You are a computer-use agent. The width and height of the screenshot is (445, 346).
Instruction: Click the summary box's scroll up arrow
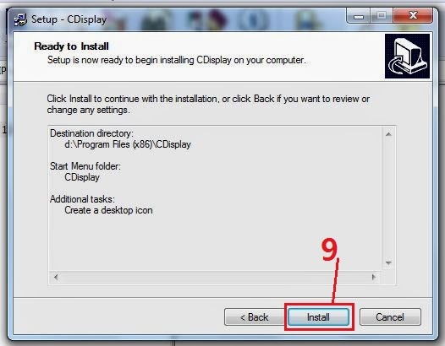tap(388, 134)
